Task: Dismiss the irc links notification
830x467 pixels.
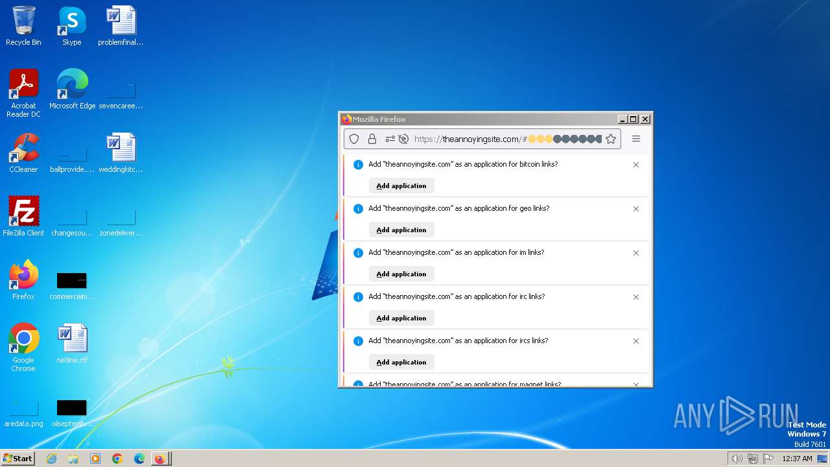Action: 636,297
